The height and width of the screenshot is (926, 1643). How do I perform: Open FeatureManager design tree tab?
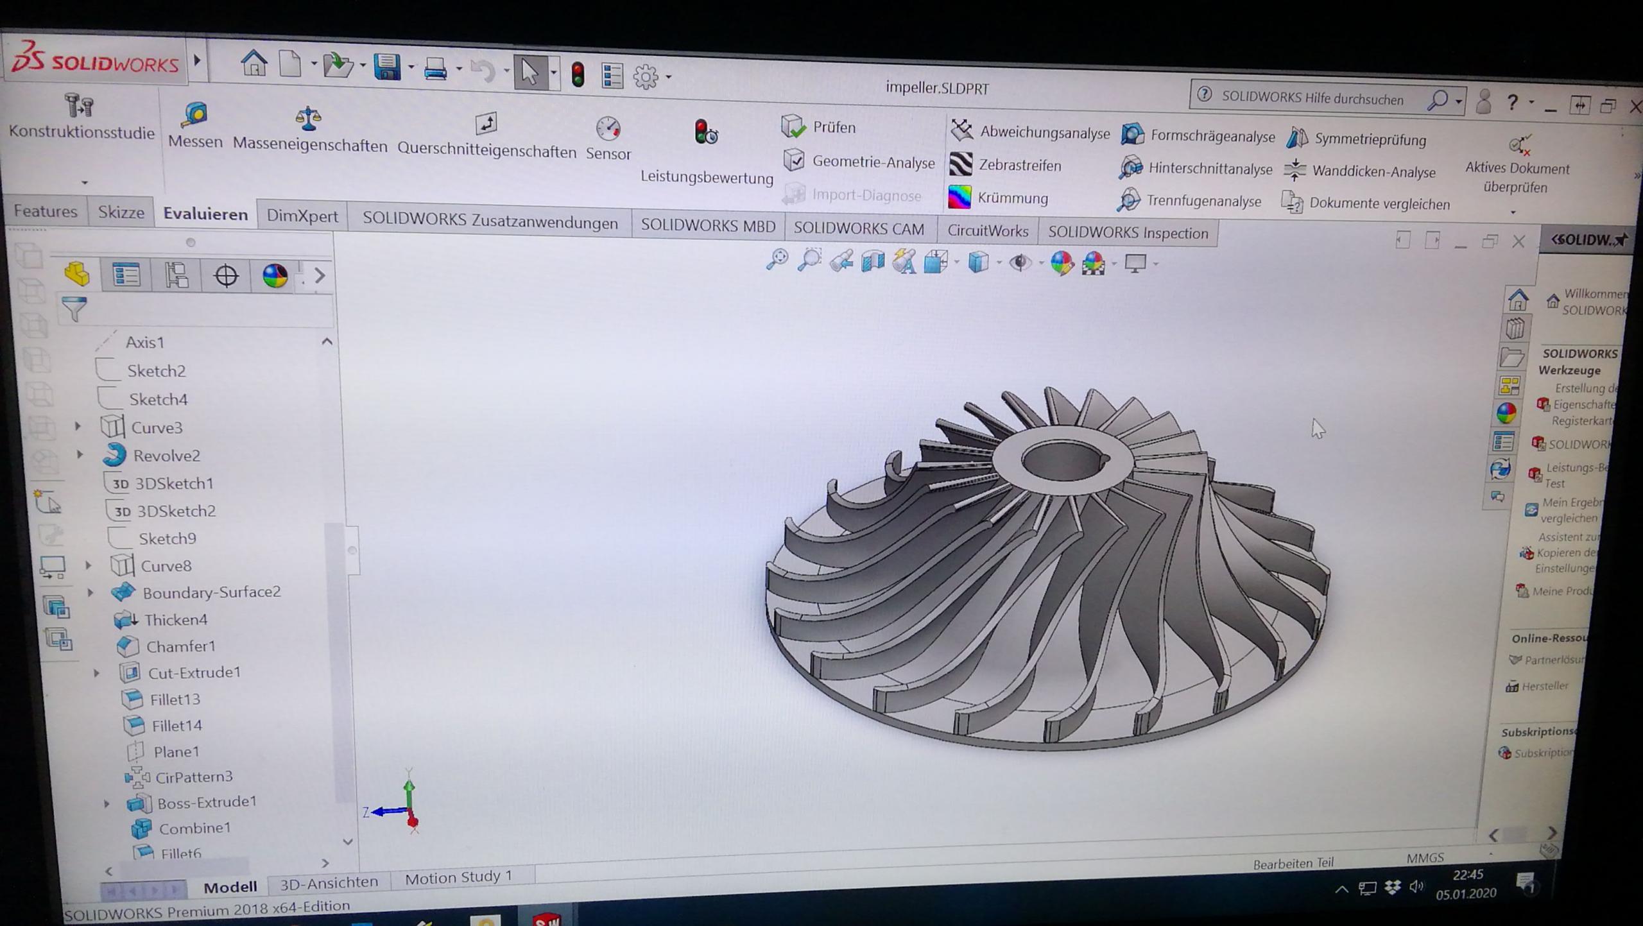click(x=77, y=273)
